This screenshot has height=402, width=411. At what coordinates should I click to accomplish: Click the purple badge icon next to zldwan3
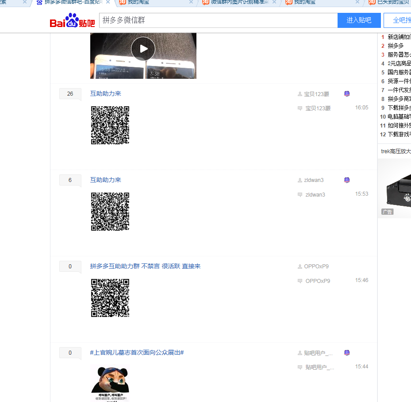[347, 180]
